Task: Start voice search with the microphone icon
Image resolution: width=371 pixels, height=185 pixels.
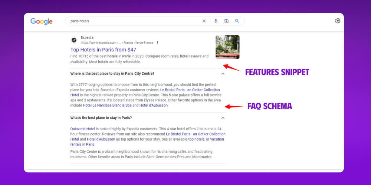Action: [x=216, y=21]
